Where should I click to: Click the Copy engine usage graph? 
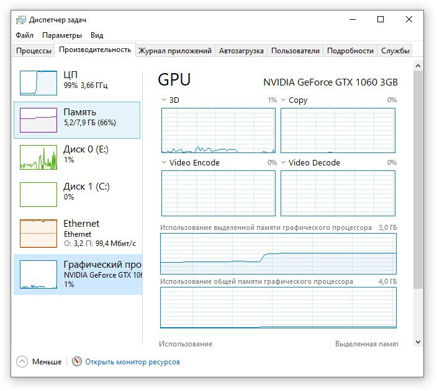[x=338, y=131]
